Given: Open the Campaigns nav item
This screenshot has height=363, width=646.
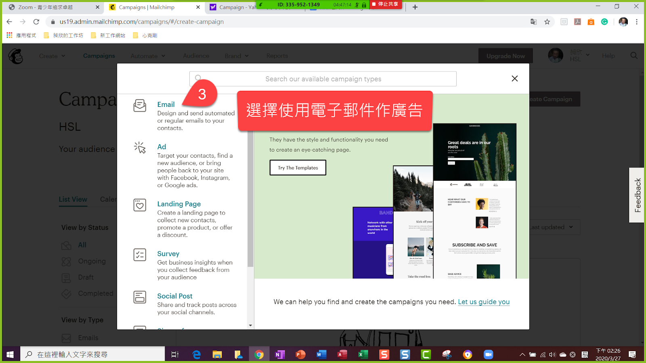Looking at the screenshot, I should point(99,56).
